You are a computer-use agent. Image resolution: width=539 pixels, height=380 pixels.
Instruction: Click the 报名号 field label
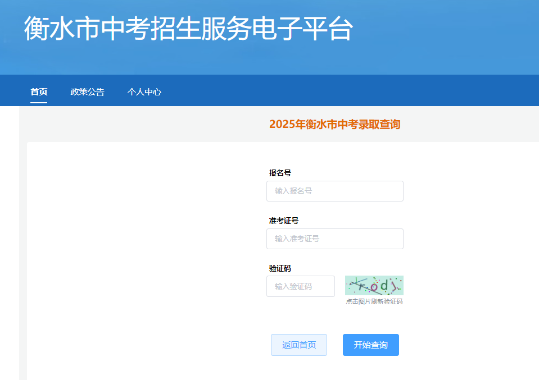point(280,173)
